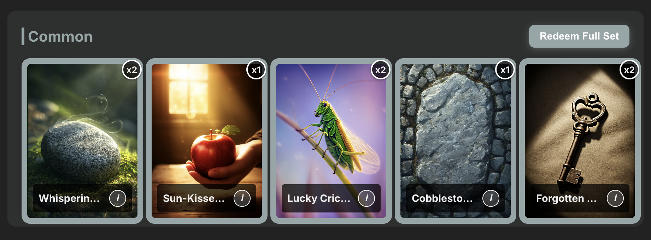Click x1 badge on Sun-Kissed apple card
The image size is (651, 240).
tap(256, 70)
